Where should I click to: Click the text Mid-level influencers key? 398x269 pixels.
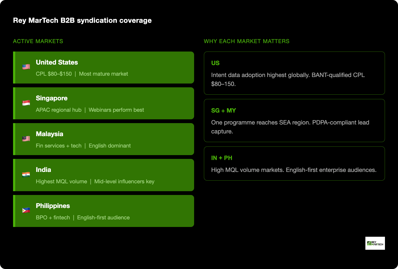pos(124,181)
